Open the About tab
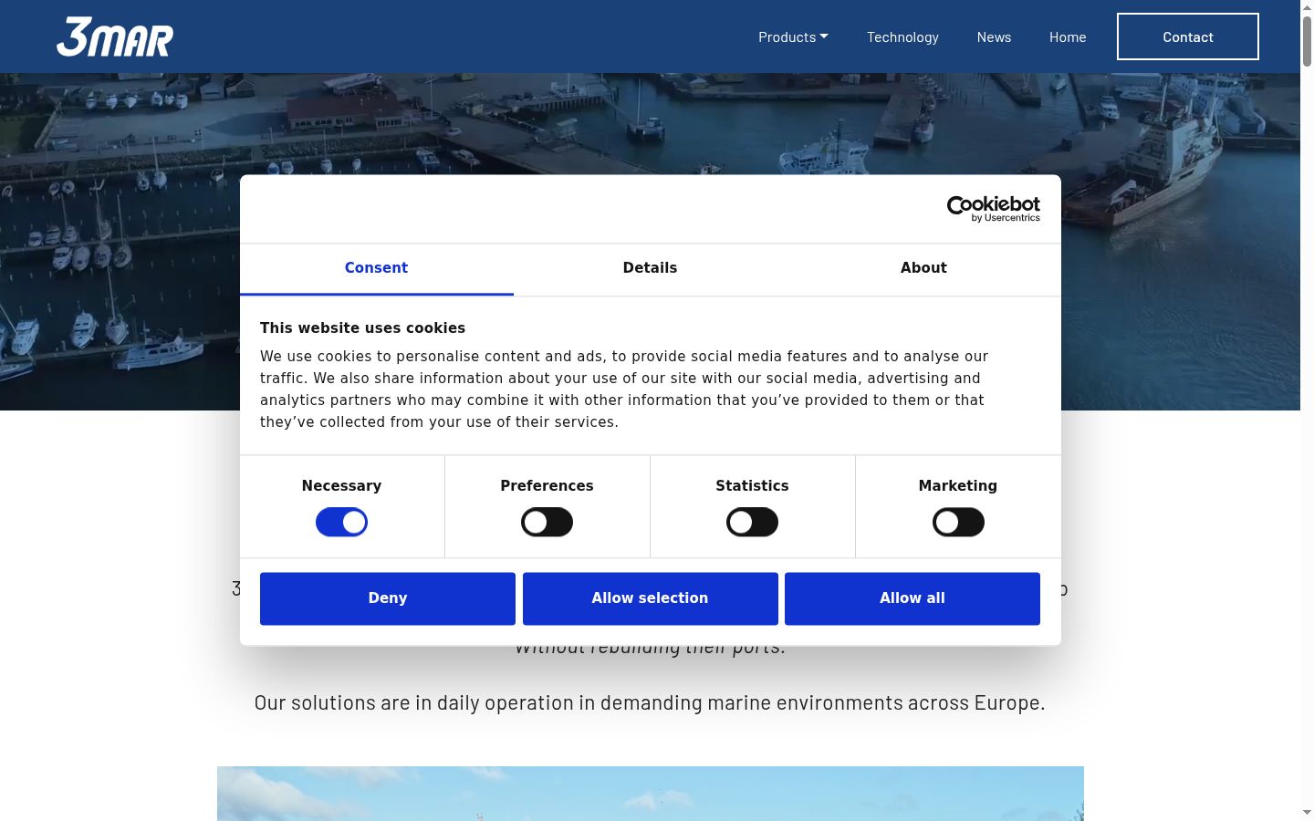The width and height of the screenshot is (1314, 821). pyautogui.click(x=923, y=268)
